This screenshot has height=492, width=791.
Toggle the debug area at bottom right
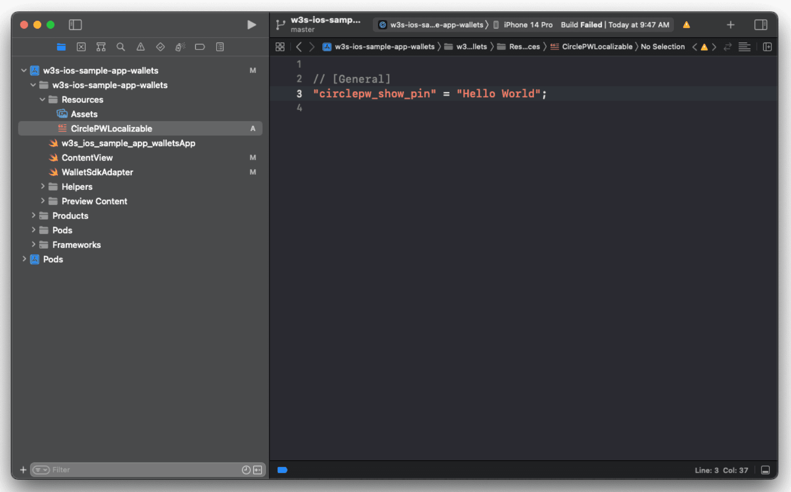click(x=765, y=470)
